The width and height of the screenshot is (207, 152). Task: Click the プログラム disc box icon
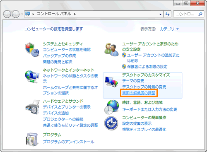coord(32,140)
